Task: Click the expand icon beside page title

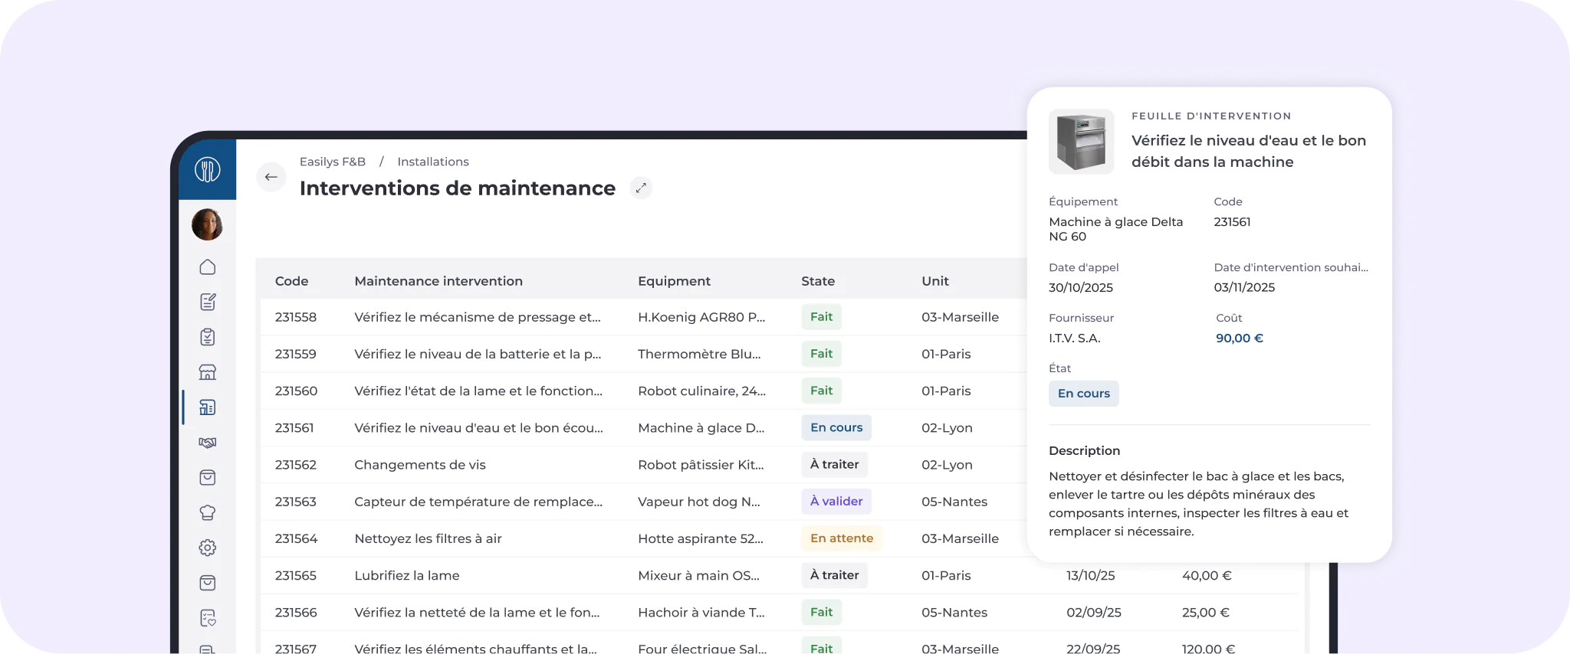Action: click(x=641, y=188)
